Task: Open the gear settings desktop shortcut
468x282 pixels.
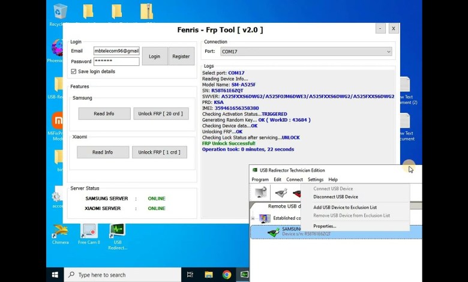Action: 57,197
